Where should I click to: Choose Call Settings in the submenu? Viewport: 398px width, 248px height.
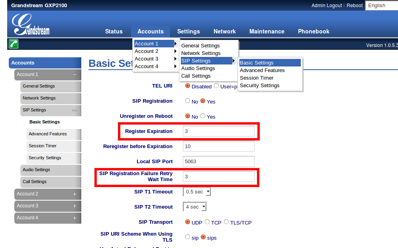tap(208, 76)
